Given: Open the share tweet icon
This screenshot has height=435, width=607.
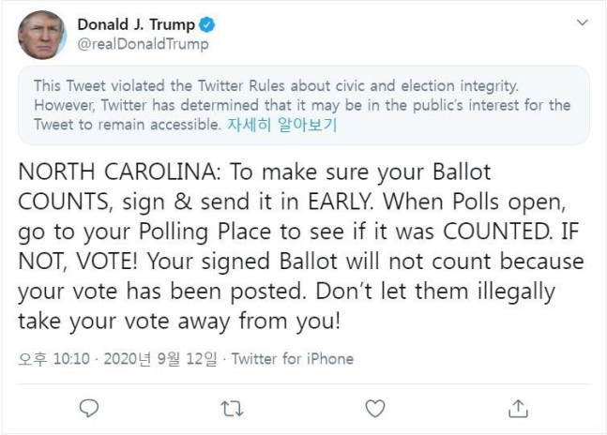Looking at the screenshot, I should coord(518,409).
